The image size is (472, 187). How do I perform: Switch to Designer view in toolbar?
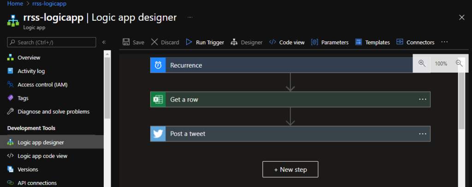pos(247,42)
